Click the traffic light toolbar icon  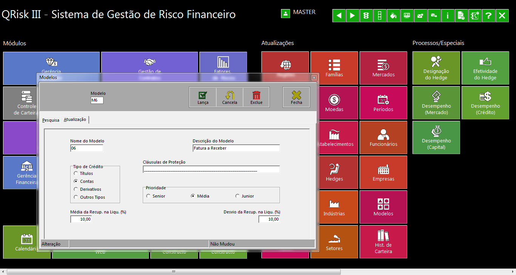click(x=366, y=15)
